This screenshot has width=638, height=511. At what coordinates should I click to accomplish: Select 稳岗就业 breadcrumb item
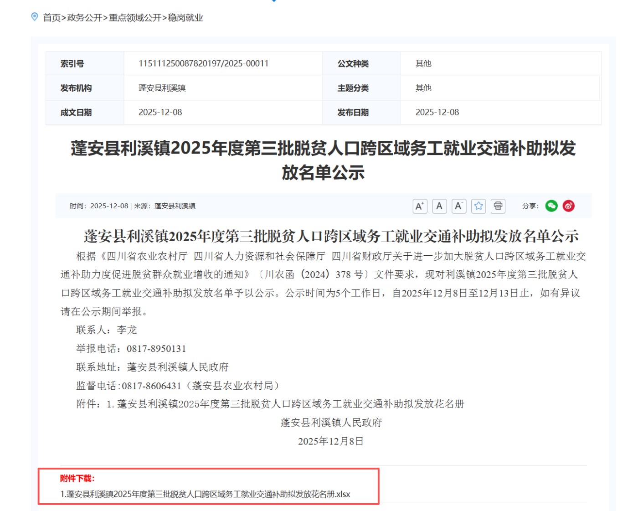pyautogui.click(x=185, y=18)
